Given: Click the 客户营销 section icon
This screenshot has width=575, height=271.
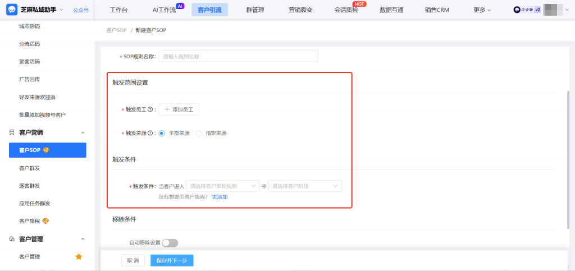Looking at the screenshot, I should click(12, 132).
